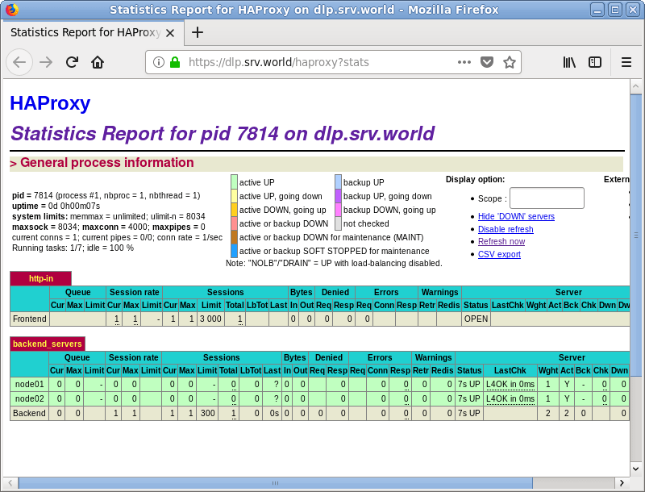Open the page actions menu
Image resolution: width=645 pixels, height=492 pixels.
pos(464,61)
